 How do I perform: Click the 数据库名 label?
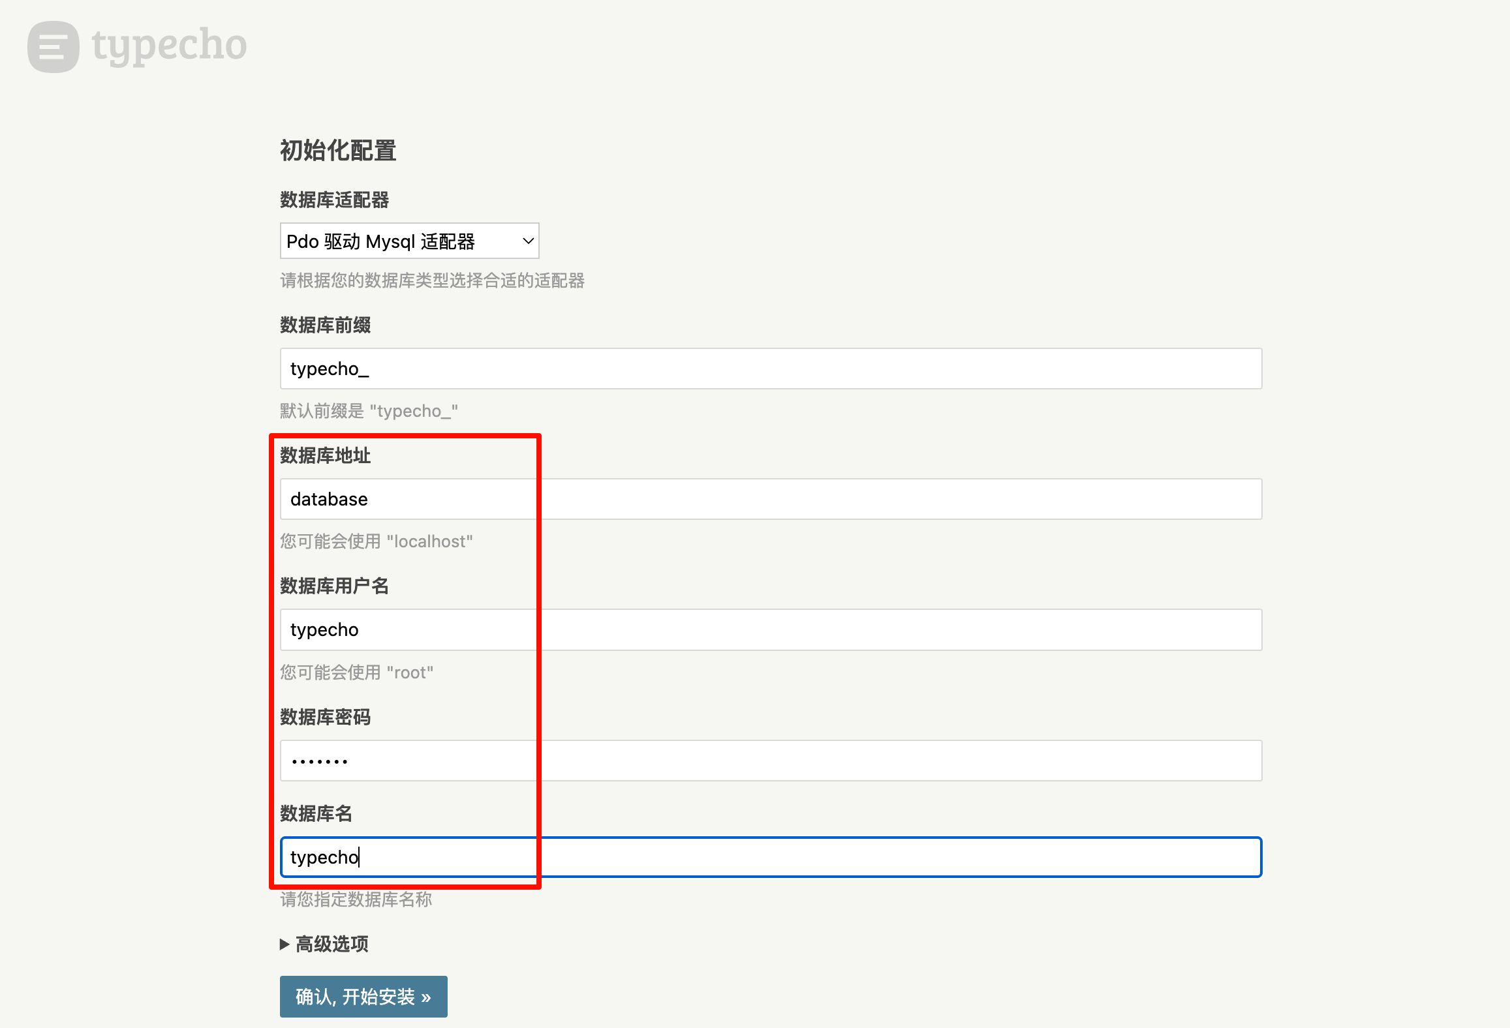[316, 813]
